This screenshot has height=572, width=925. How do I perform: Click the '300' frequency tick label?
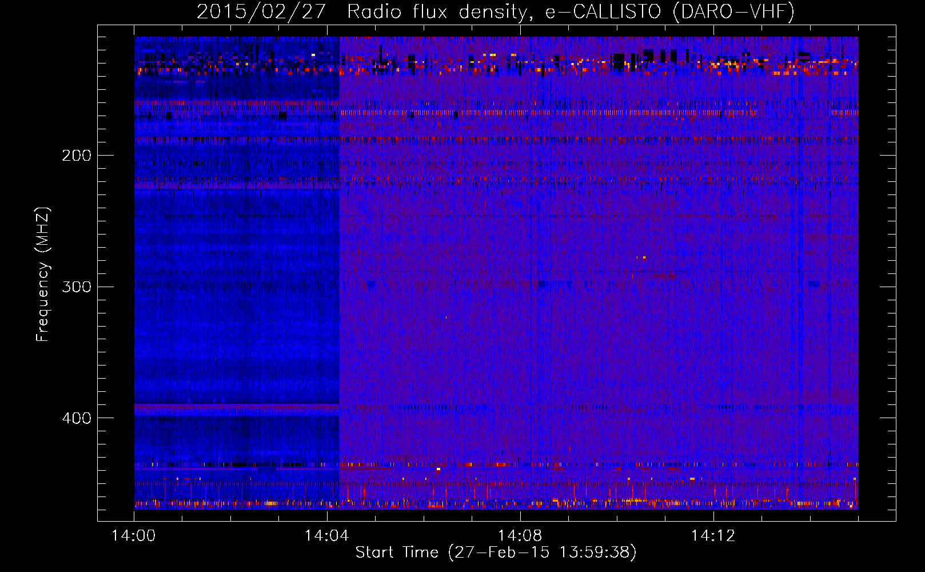point(77,287)
